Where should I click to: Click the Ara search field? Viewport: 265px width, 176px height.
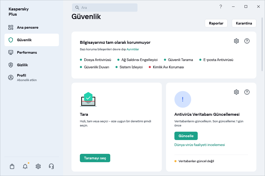[105, 8]
